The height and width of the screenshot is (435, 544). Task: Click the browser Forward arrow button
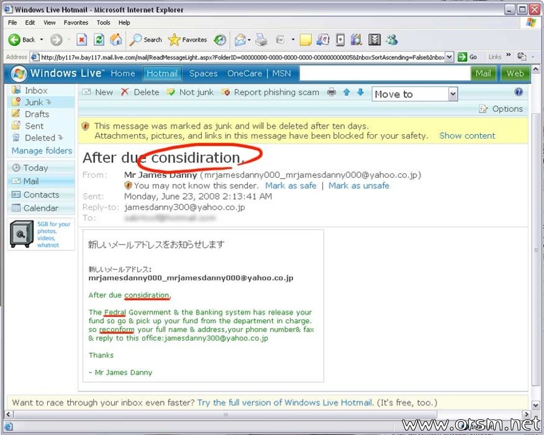pos(56,40)
